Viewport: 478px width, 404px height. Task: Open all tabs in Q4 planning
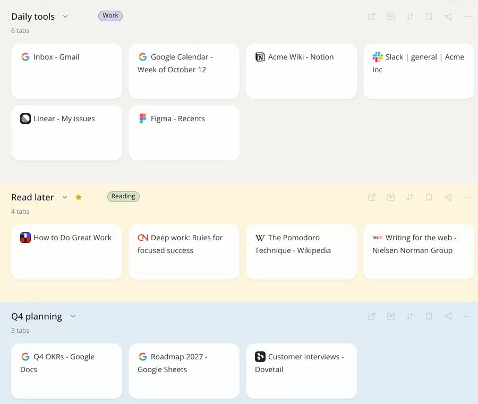click(x=372, y=316)
